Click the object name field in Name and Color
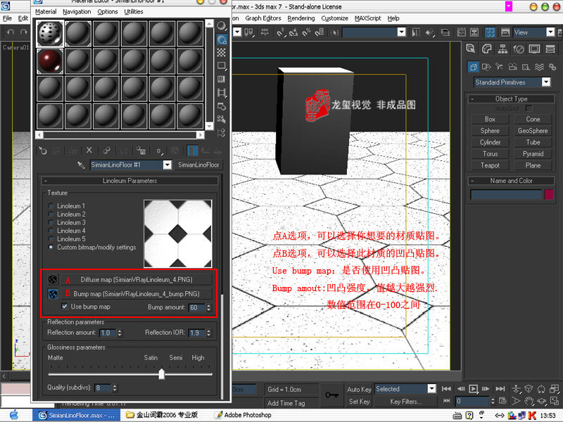The height and width of the screenshot is (422, 563). coord(506,195)
